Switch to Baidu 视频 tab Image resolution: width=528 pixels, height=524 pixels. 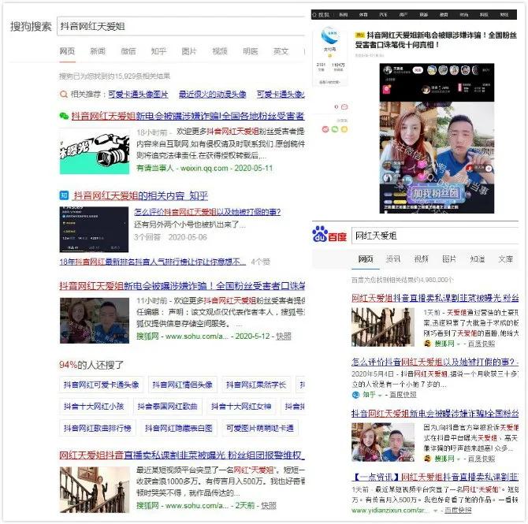pyautogui.click(x=422, y=258)
